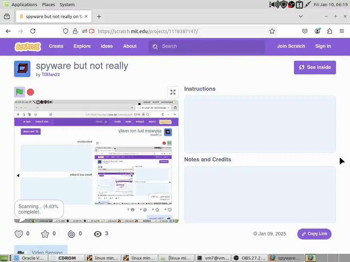Bookmark this page with star icon
This screenshot has width=350, height=262.
[272, 31]
